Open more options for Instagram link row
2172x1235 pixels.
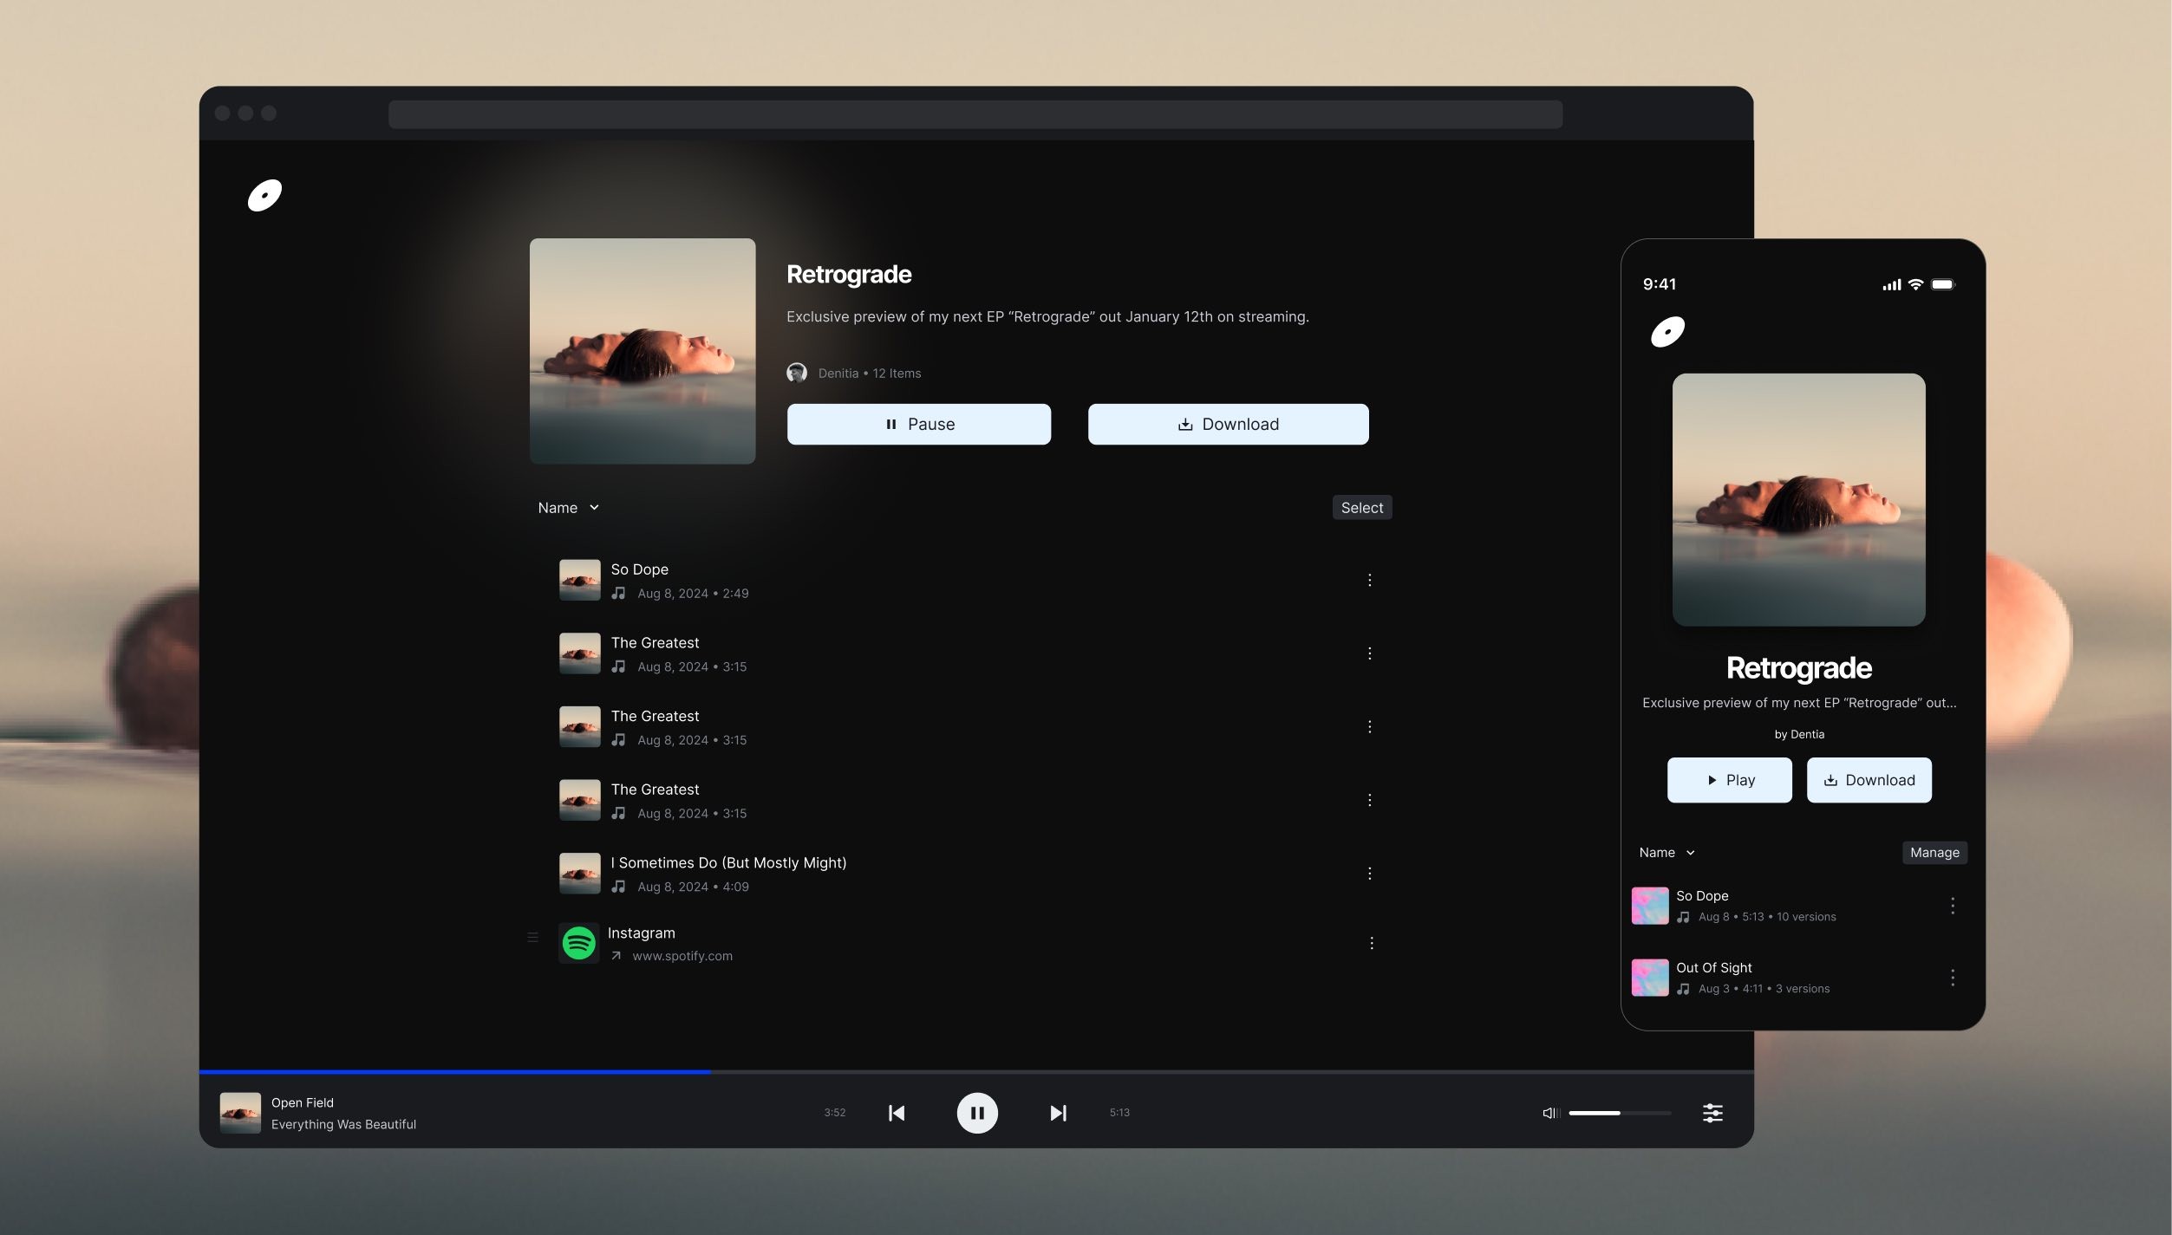(x=1371, y=943)
